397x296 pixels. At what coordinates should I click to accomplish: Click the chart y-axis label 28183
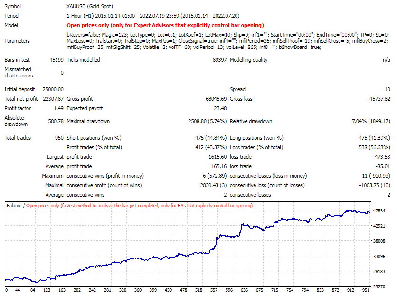pos(379,272)
